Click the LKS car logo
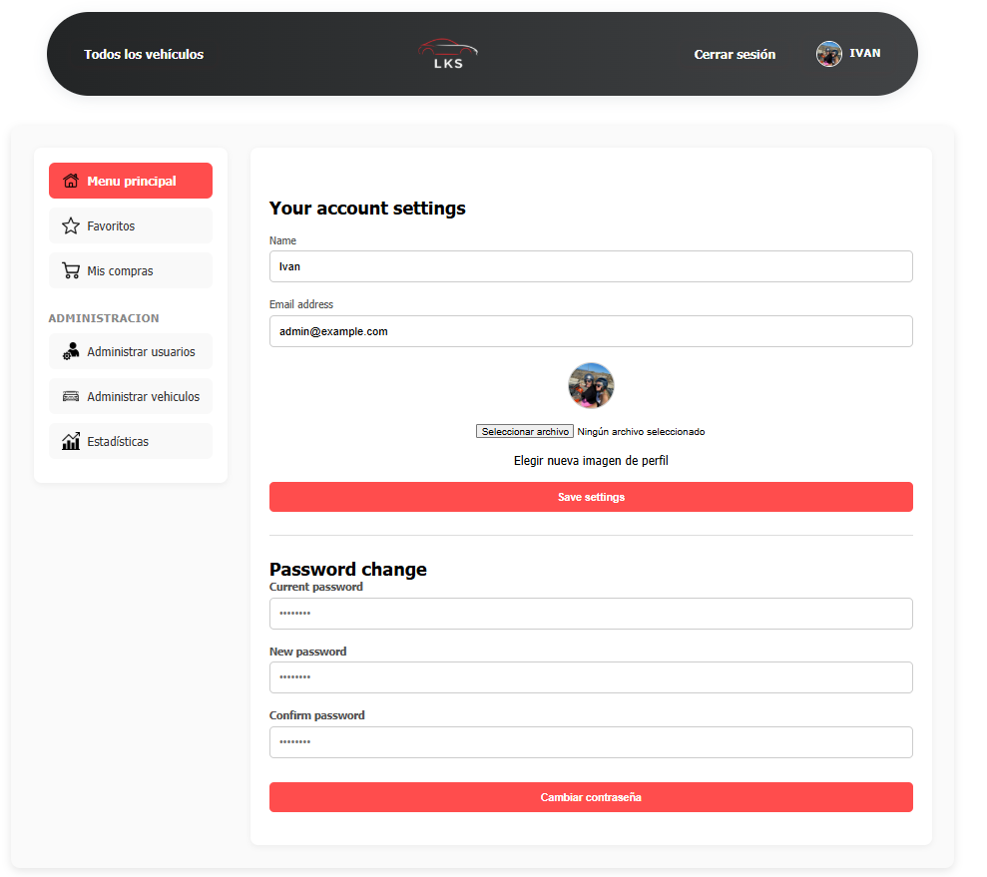Screen dimensions: 987x877 (x=447, y=54)
